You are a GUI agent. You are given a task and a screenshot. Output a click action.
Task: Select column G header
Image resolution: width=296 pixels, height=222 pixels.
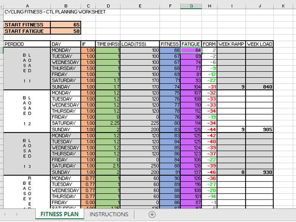point(191,6)
